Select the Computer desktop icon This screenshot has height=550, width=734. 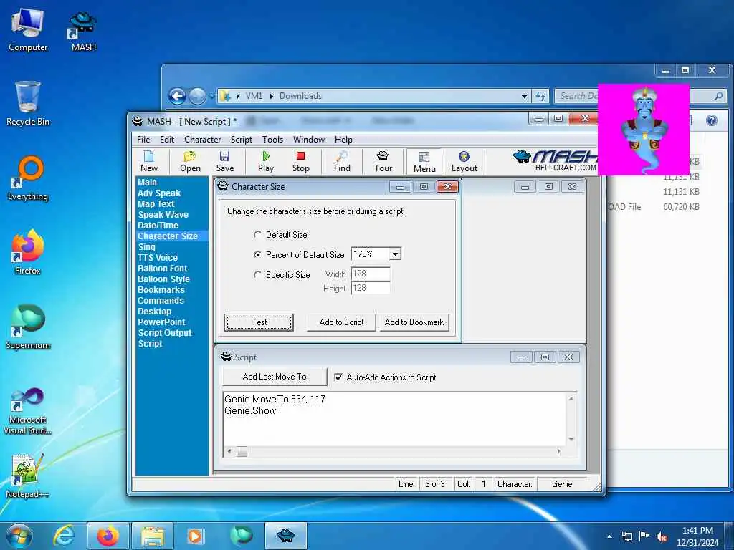click(28, 30)
